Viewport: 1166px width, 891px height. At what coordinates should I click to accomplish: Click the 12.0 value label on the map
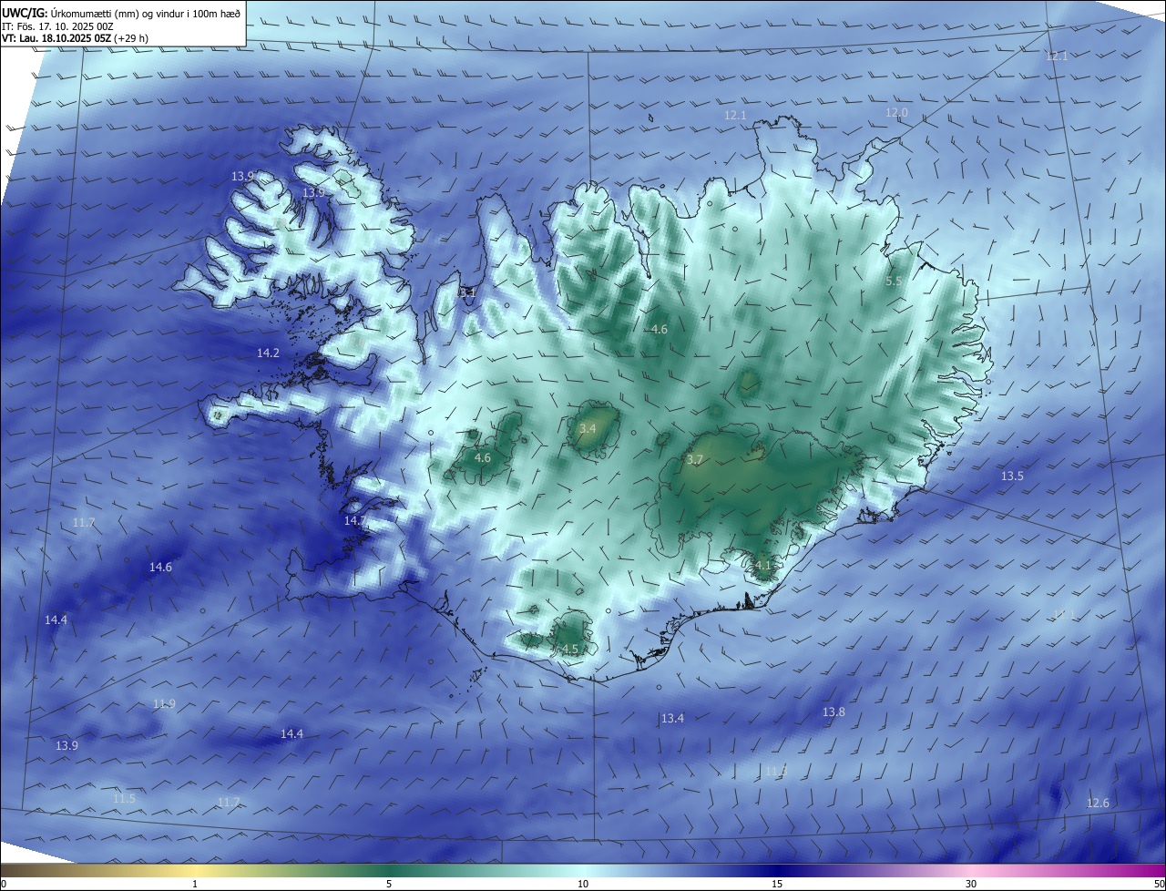pyautogui.click(x=897, y=112)
